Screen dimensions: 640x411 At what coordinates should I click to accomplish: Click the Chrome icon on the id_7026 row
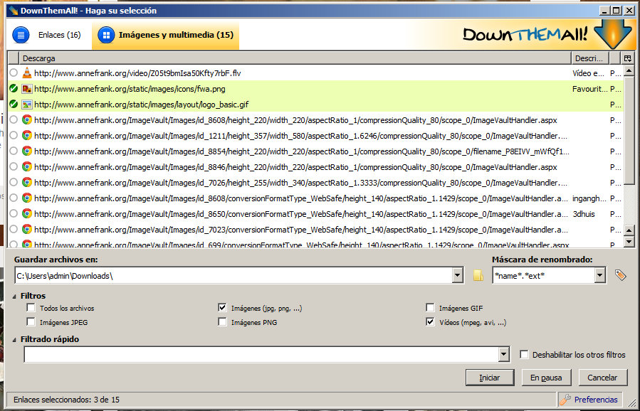[27, 183]
